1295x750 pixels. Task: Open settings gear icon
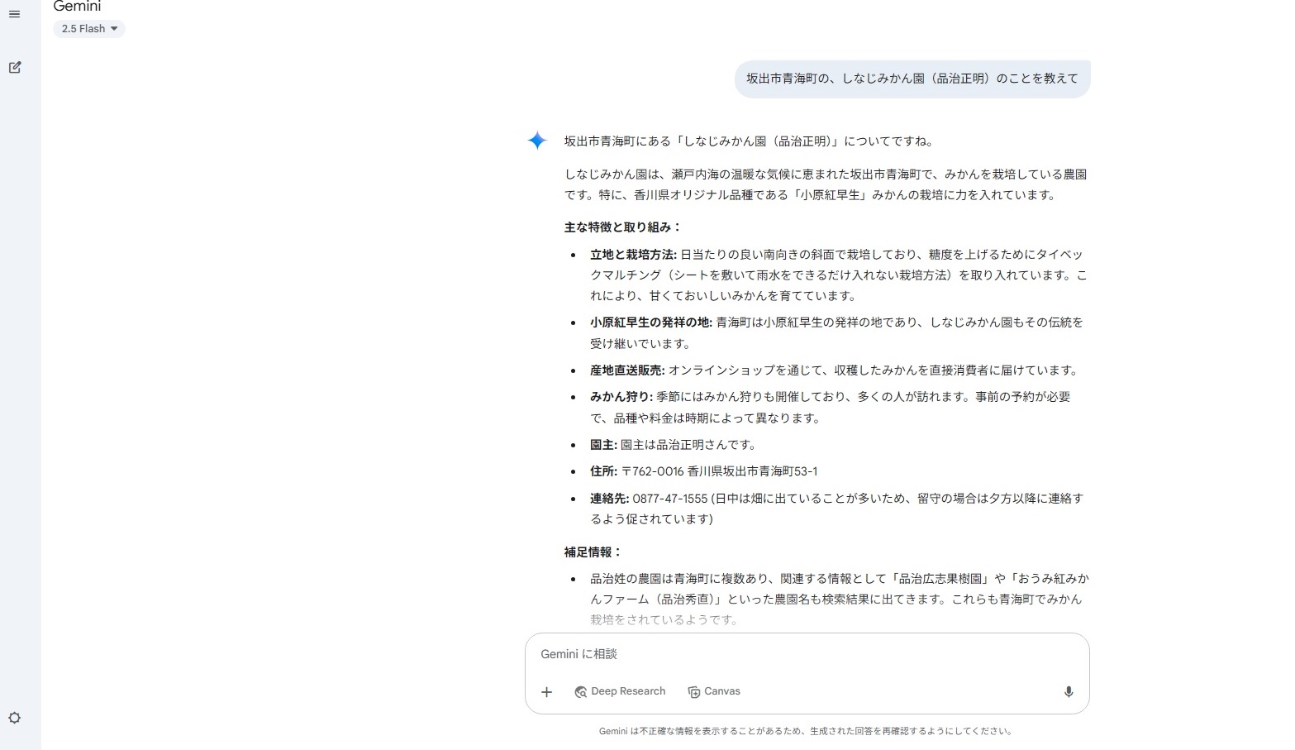point(14,718)
